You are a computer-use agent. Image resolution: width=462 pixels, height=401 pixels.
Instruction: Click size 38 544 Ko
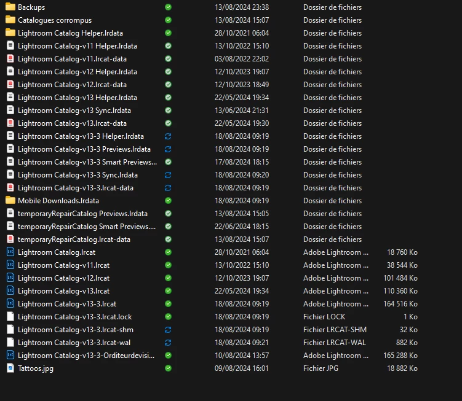click(402, 265)
